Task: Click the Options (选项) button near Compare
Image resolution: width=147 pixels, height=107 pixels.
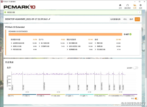Action: tap(131, 19)
